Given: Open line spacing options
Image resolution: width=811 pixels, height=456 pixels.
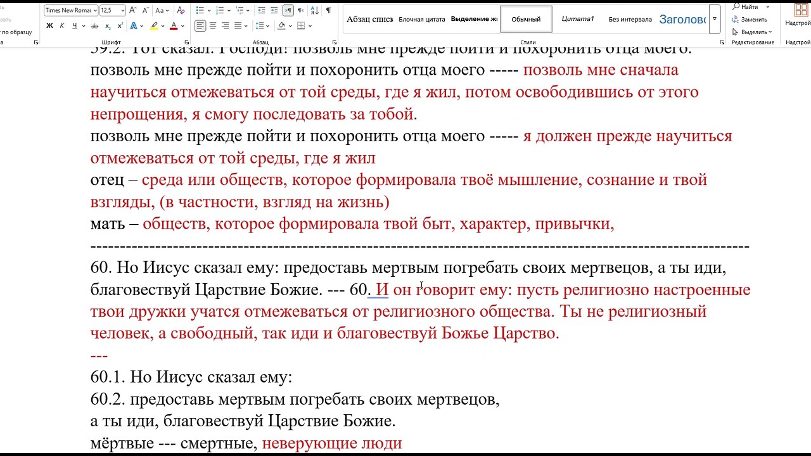Looking at the screenshot, I should pyautogui.click(x=260, y=26).
